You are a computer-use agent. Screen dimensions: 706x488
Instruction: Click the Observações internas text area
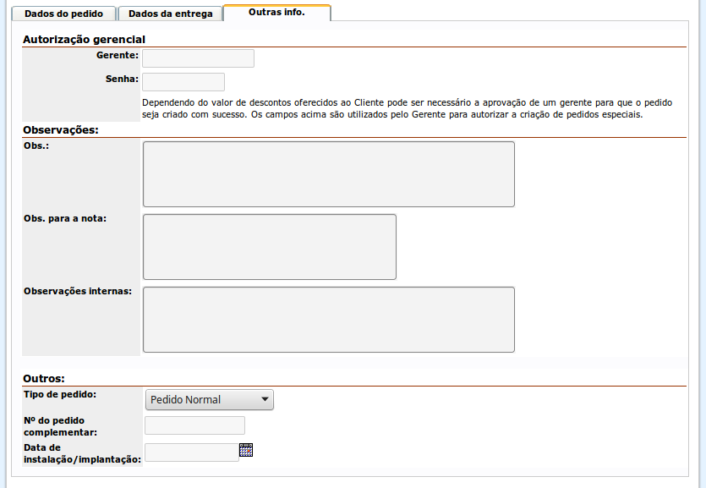328,320
